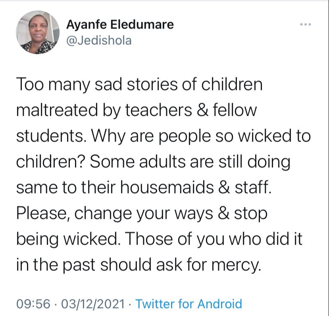The image size is (329, 316).
Task: Open the Twitter for Android source link
Action: click(189, 304)
